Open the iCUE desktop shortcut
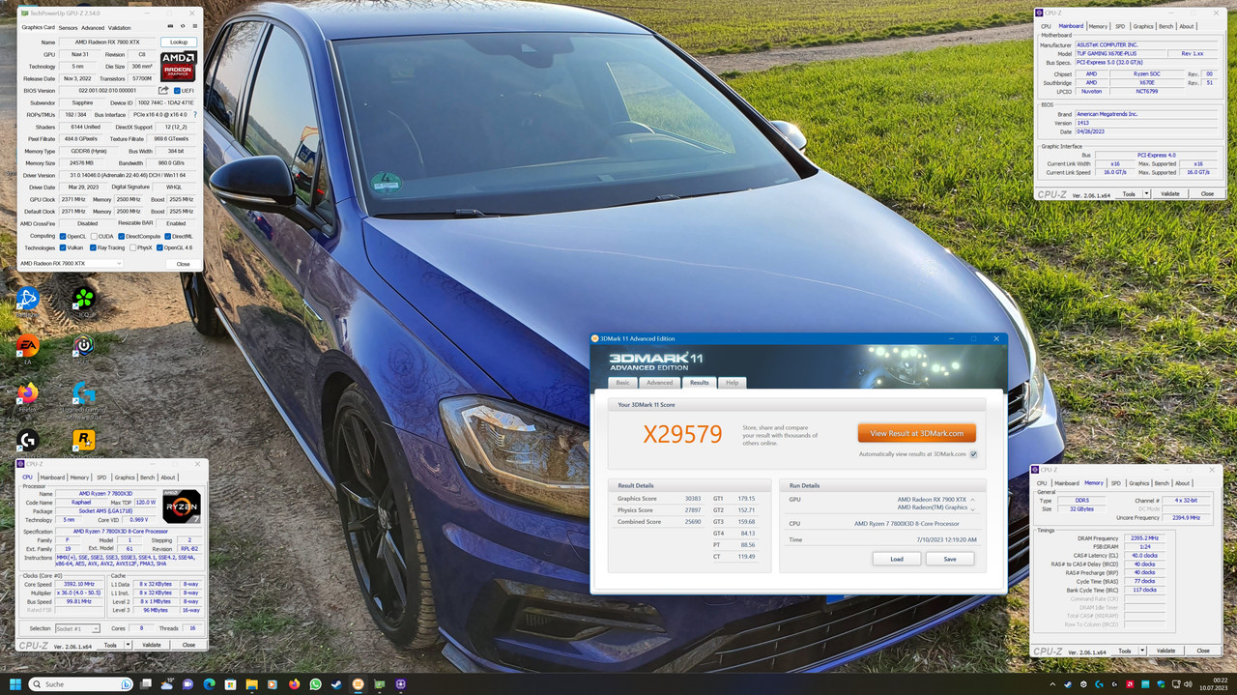Screen dimensions: 1237x695 [x=84, y=345]
